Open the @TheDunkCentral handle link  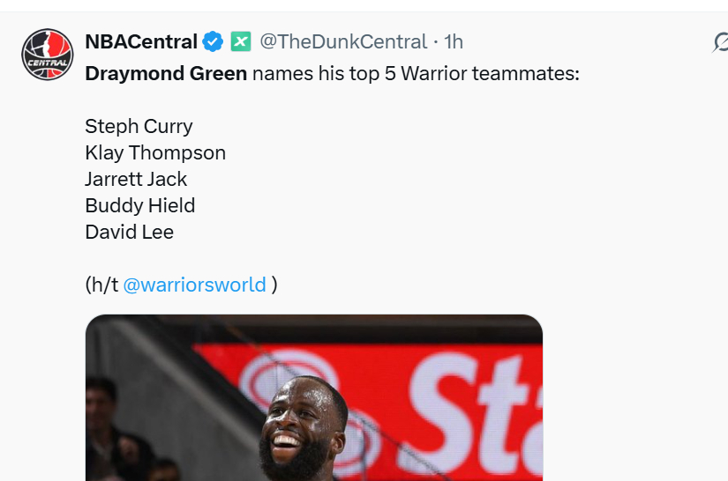point(343,41)
